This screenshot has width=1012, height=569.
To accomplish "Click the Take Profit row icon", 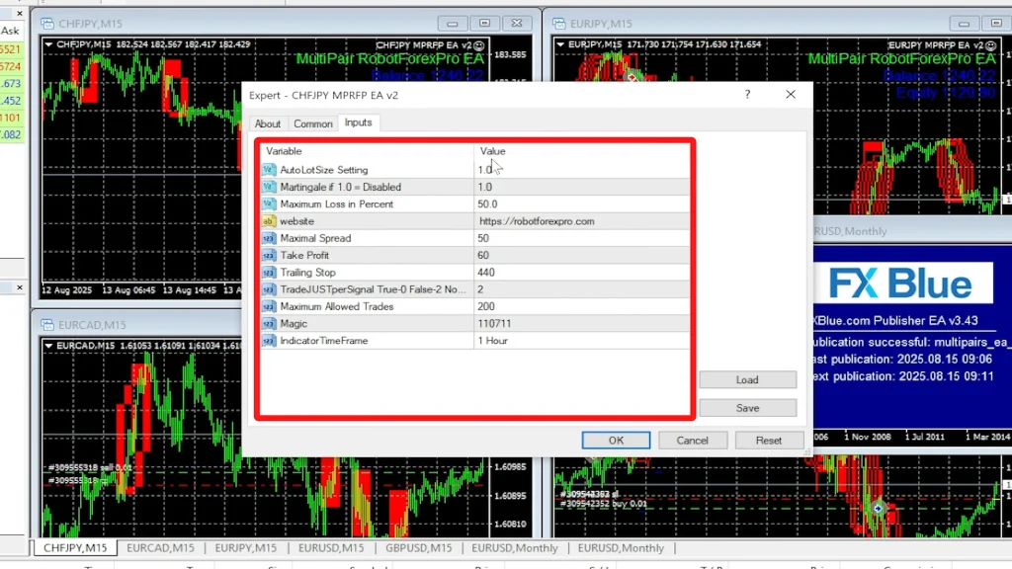I will 269,255.
